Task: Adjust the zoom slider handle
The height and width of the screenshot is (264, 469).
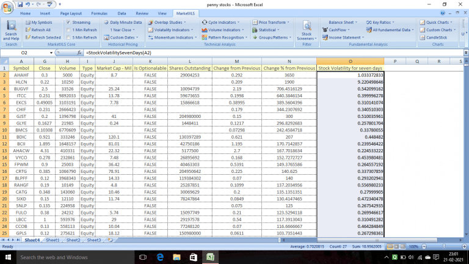Action: tap(444, 247)
